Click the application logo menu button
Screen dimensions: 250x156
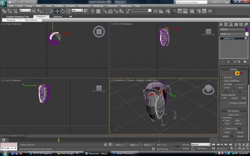coord(3,3)
